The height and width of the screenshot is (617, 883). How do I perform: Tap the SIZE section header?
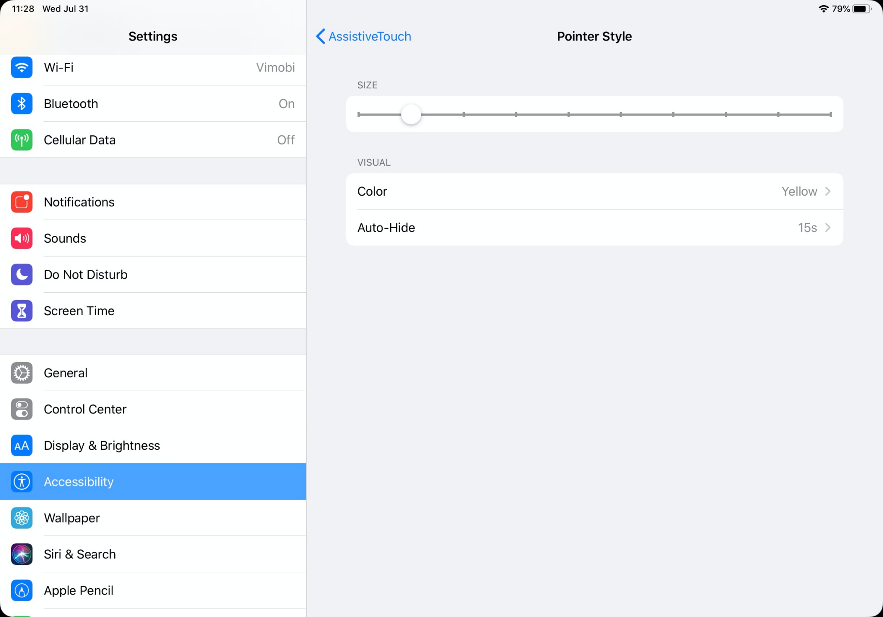(x=367, y=85)
